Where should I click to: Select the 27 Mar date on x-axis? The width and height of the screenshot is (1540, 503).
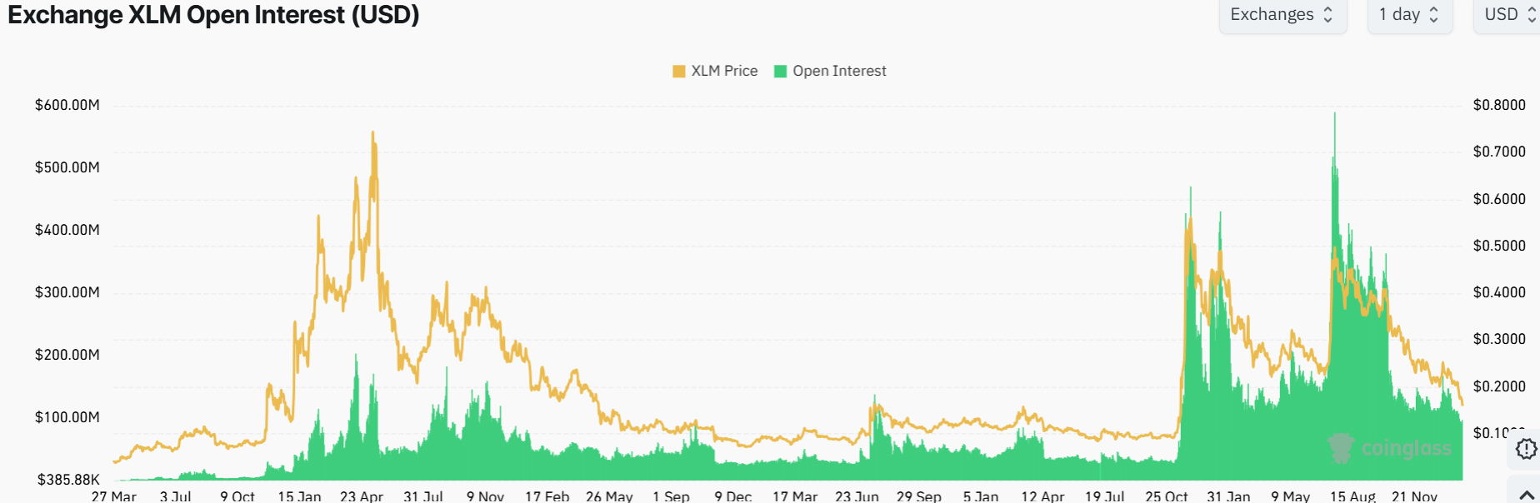pos(113,496)
